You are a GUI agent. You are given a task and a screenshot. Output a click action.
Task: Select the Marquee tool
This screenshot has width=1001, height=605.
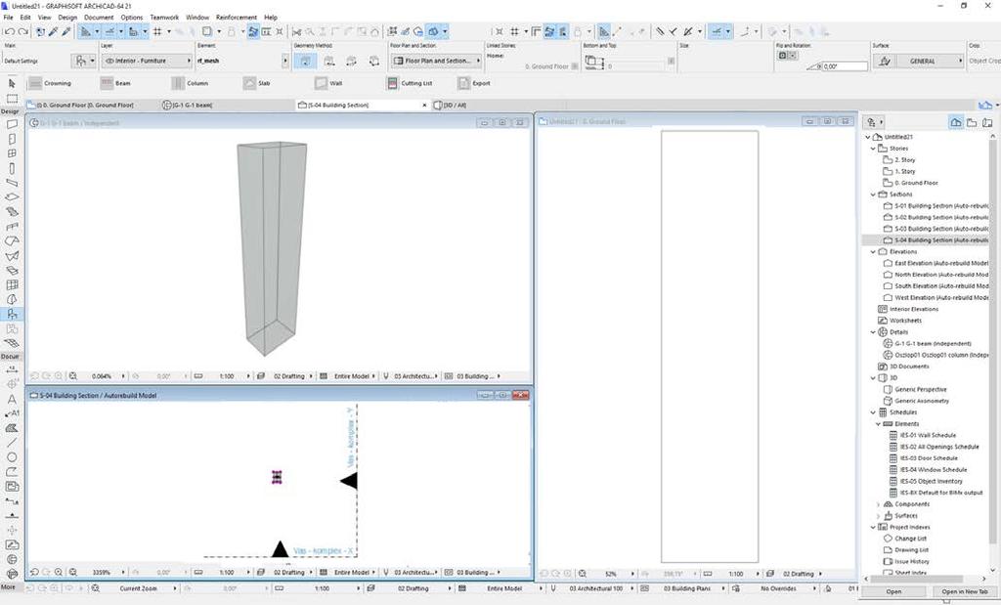click(12, 99)
